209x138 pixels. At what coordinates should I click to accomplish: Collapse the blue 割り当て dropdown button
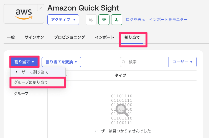point(24,62)
